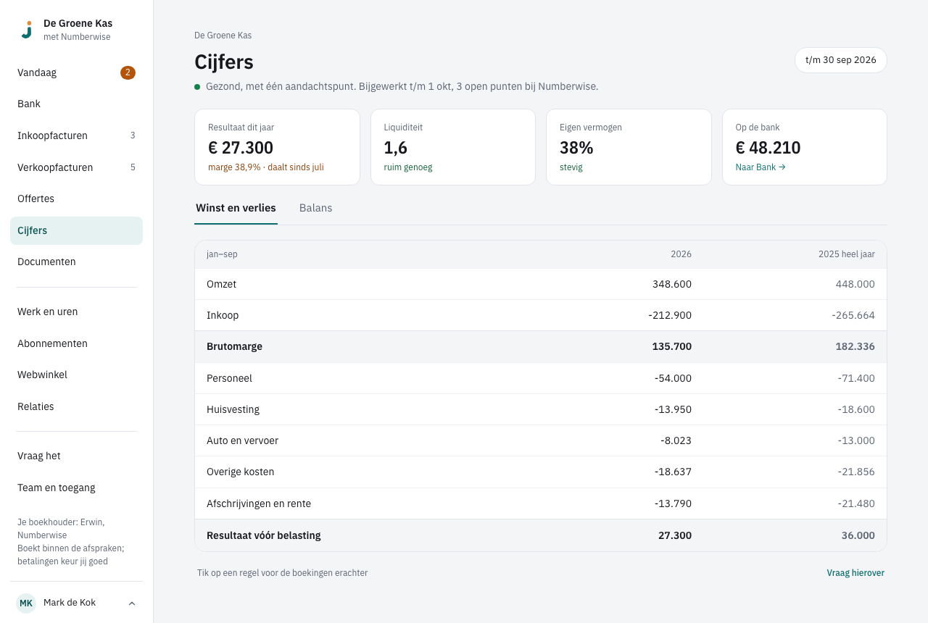Open Inkoopfacturen in the sidebar

76,135
